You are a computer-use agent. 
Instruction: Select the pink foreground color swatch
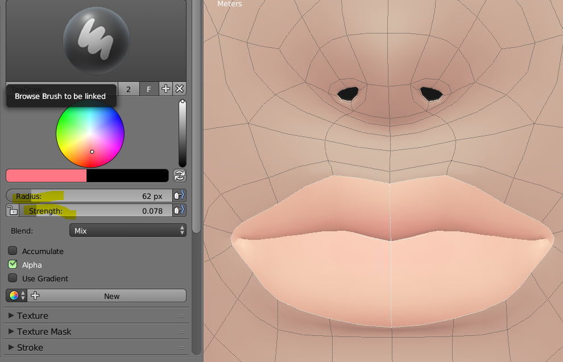pos(46,176)
